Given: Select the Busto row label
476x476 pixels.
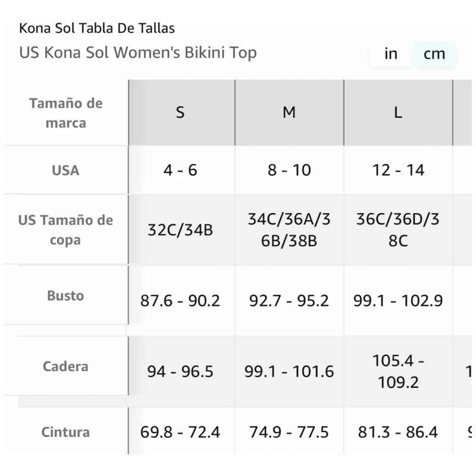Looking at the screenshot, I should [67, 295].
